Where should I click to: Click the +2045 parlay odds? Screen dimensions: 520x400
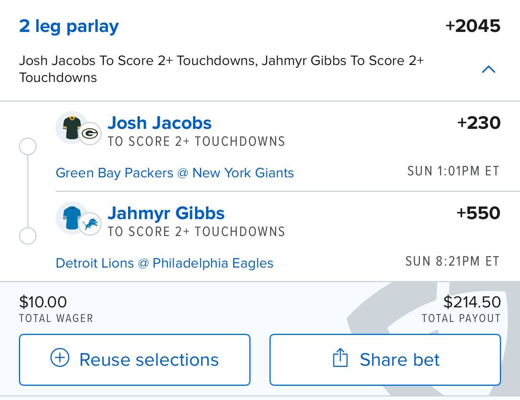(x=473, y=26)
